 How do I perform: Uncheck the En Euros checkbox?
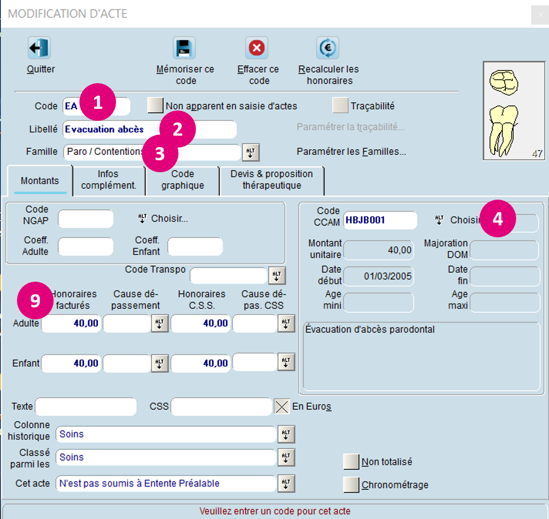pyautogui.click(x=282, y=406)
